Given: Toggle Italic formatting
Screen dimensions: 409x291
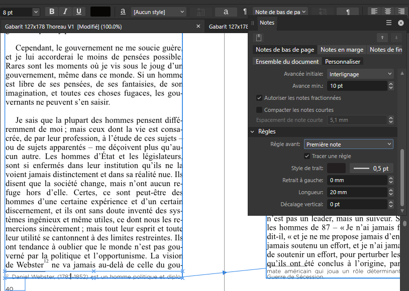Looking at the screenshot, I should point(65,12).
